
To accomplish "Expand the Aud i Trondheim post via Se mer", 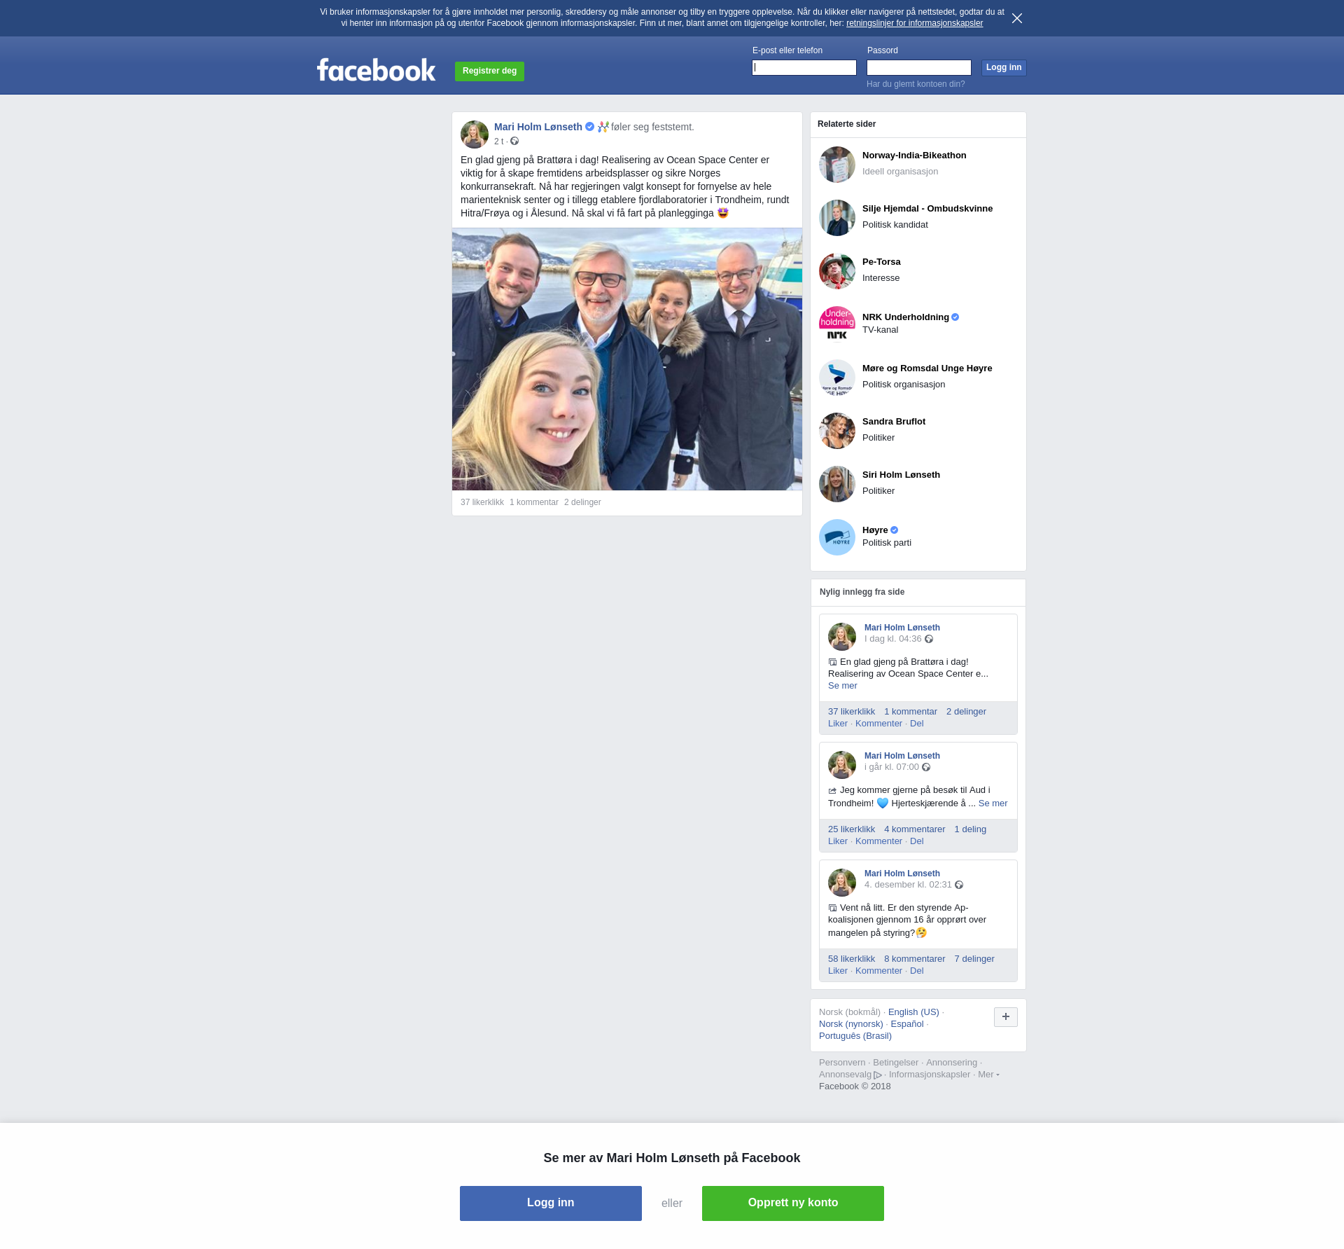I will click(993, 803).
